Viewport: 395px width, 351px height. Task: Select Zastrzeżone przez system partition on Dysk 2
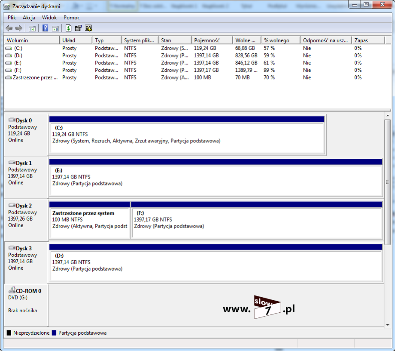pyautogui.click(x=90, y=220)
